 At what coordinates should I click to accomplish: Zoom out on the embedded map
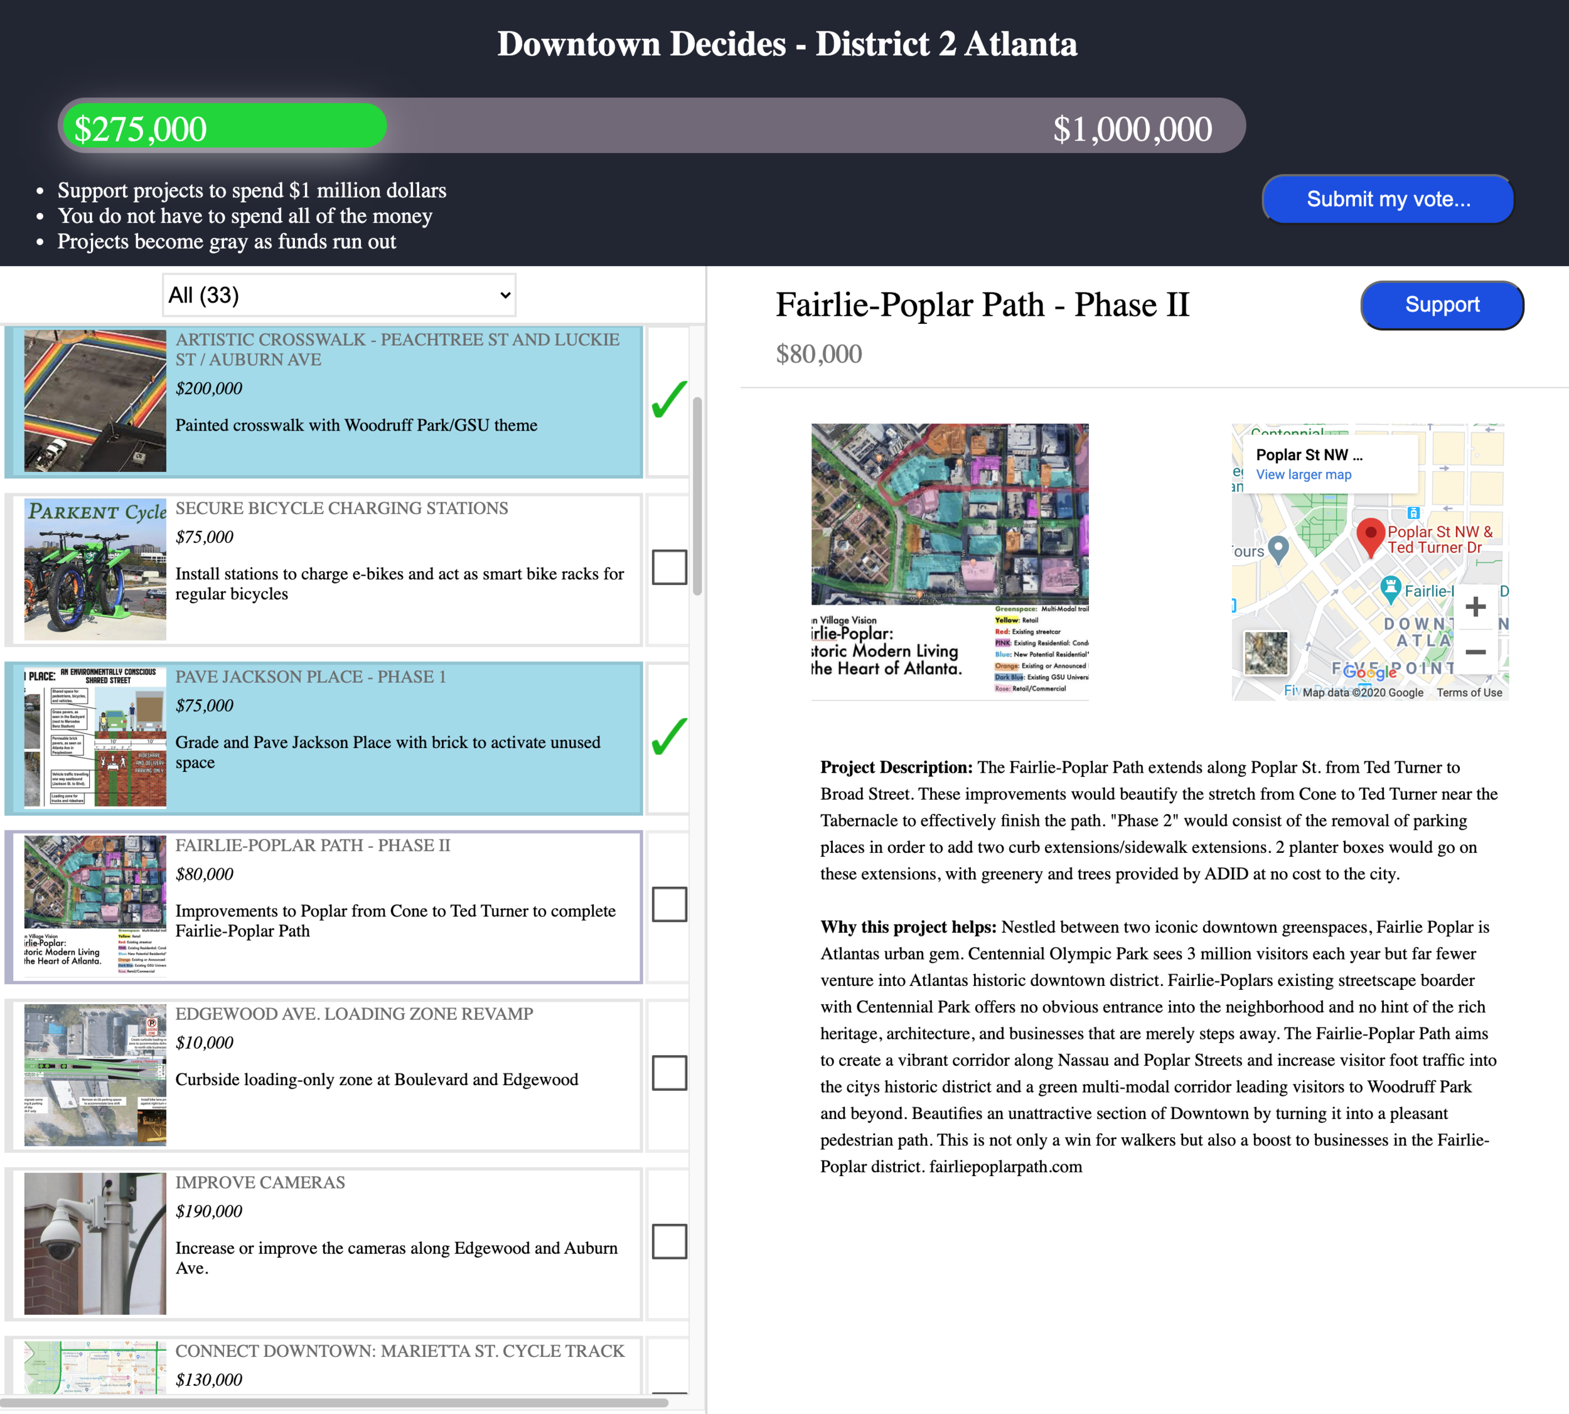pos(1475,652)
